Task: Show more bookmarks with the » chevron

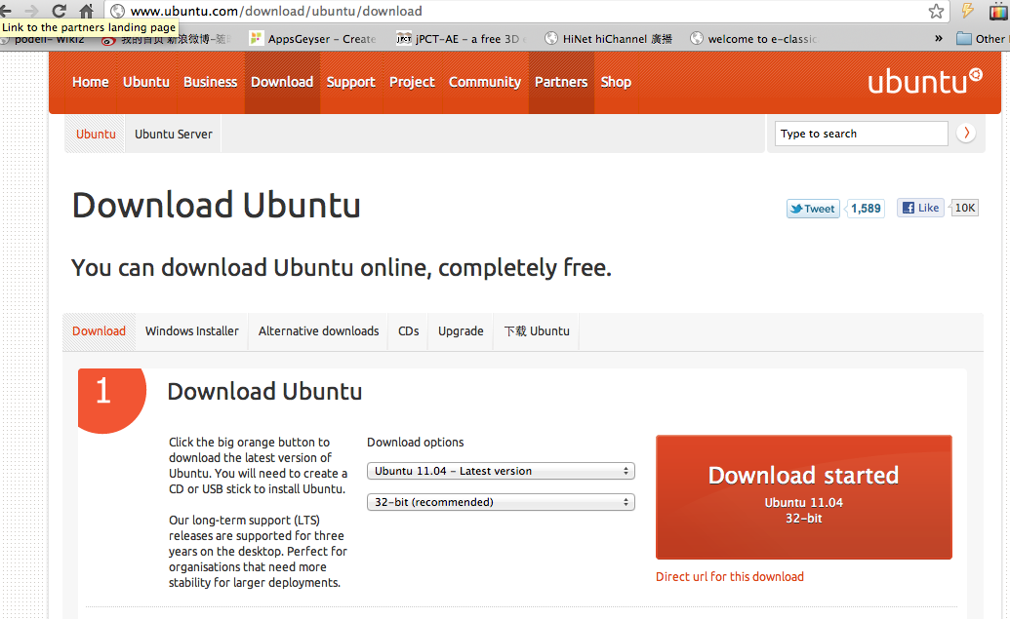Action: [939, 39]
